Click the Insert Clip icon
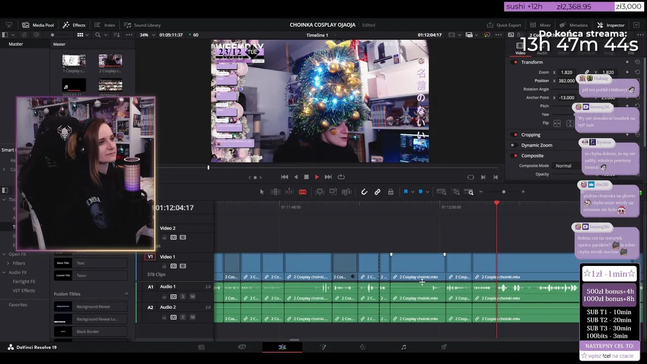Image resolution: width=647 pixels, height=364 pixels. 319,192
